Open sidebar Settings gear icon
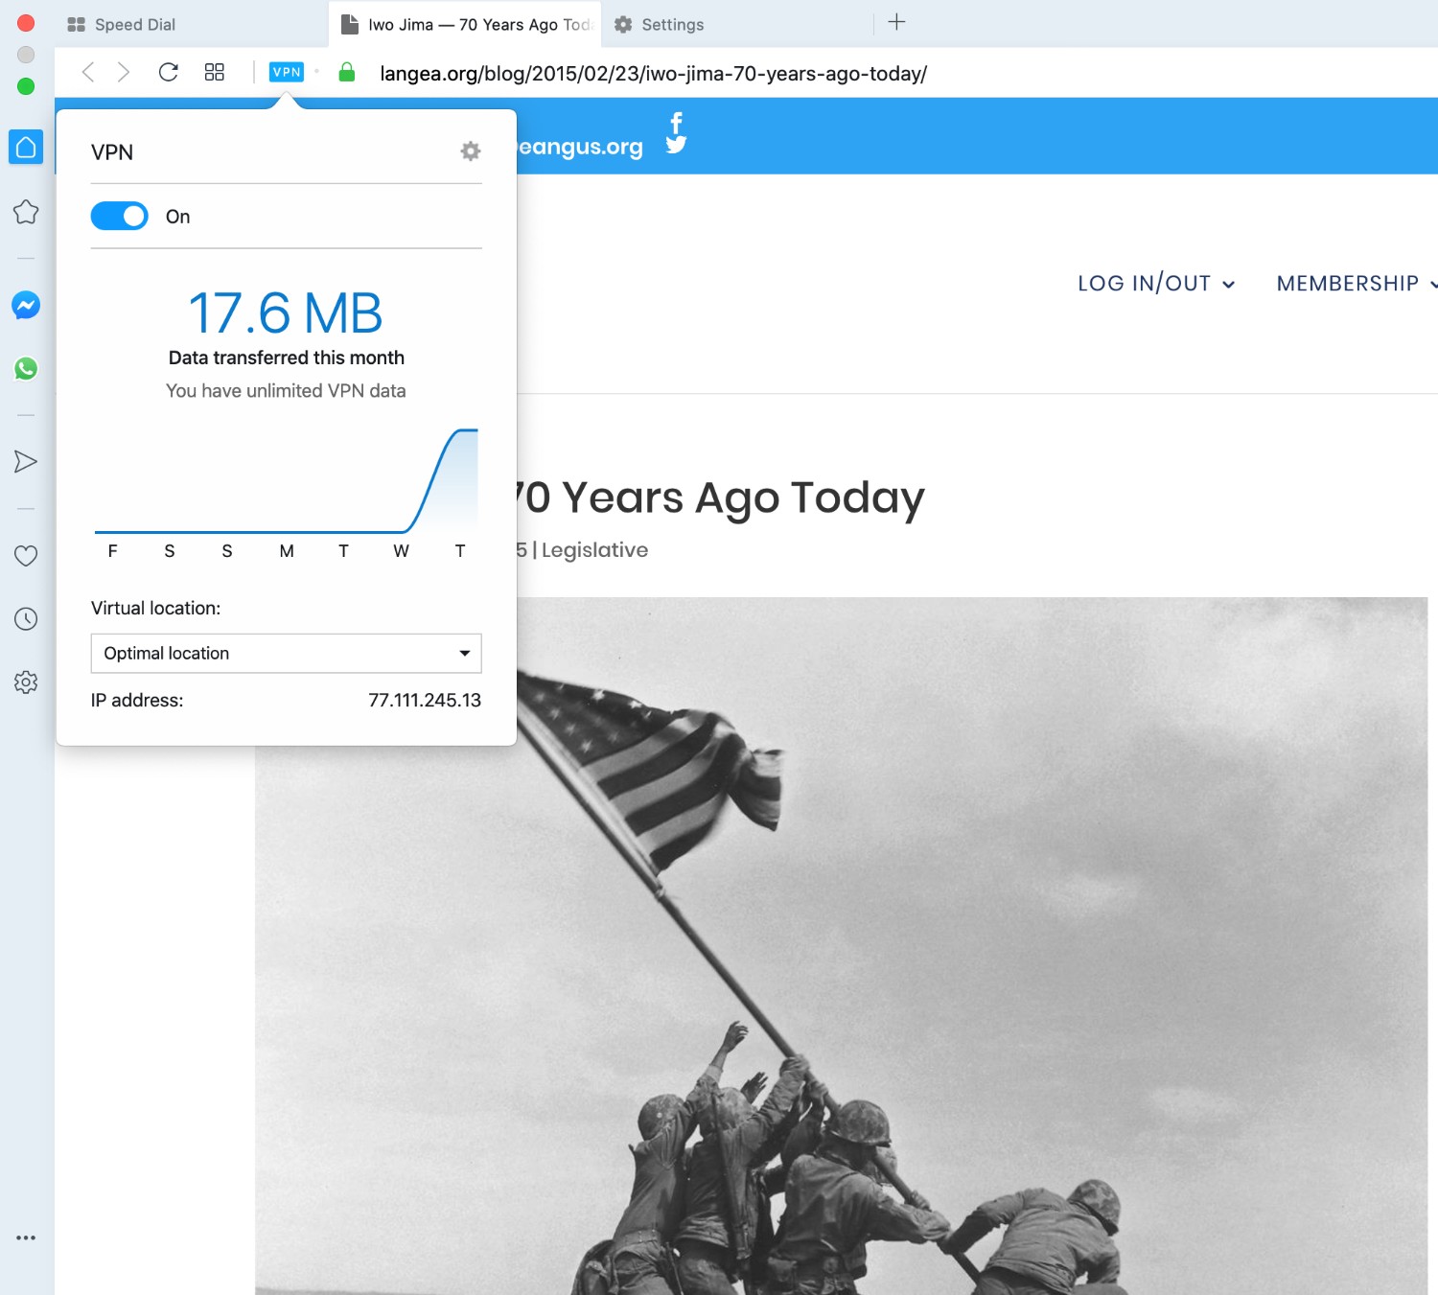Viewport: 1438px width, 1295px height. (26, 682)
